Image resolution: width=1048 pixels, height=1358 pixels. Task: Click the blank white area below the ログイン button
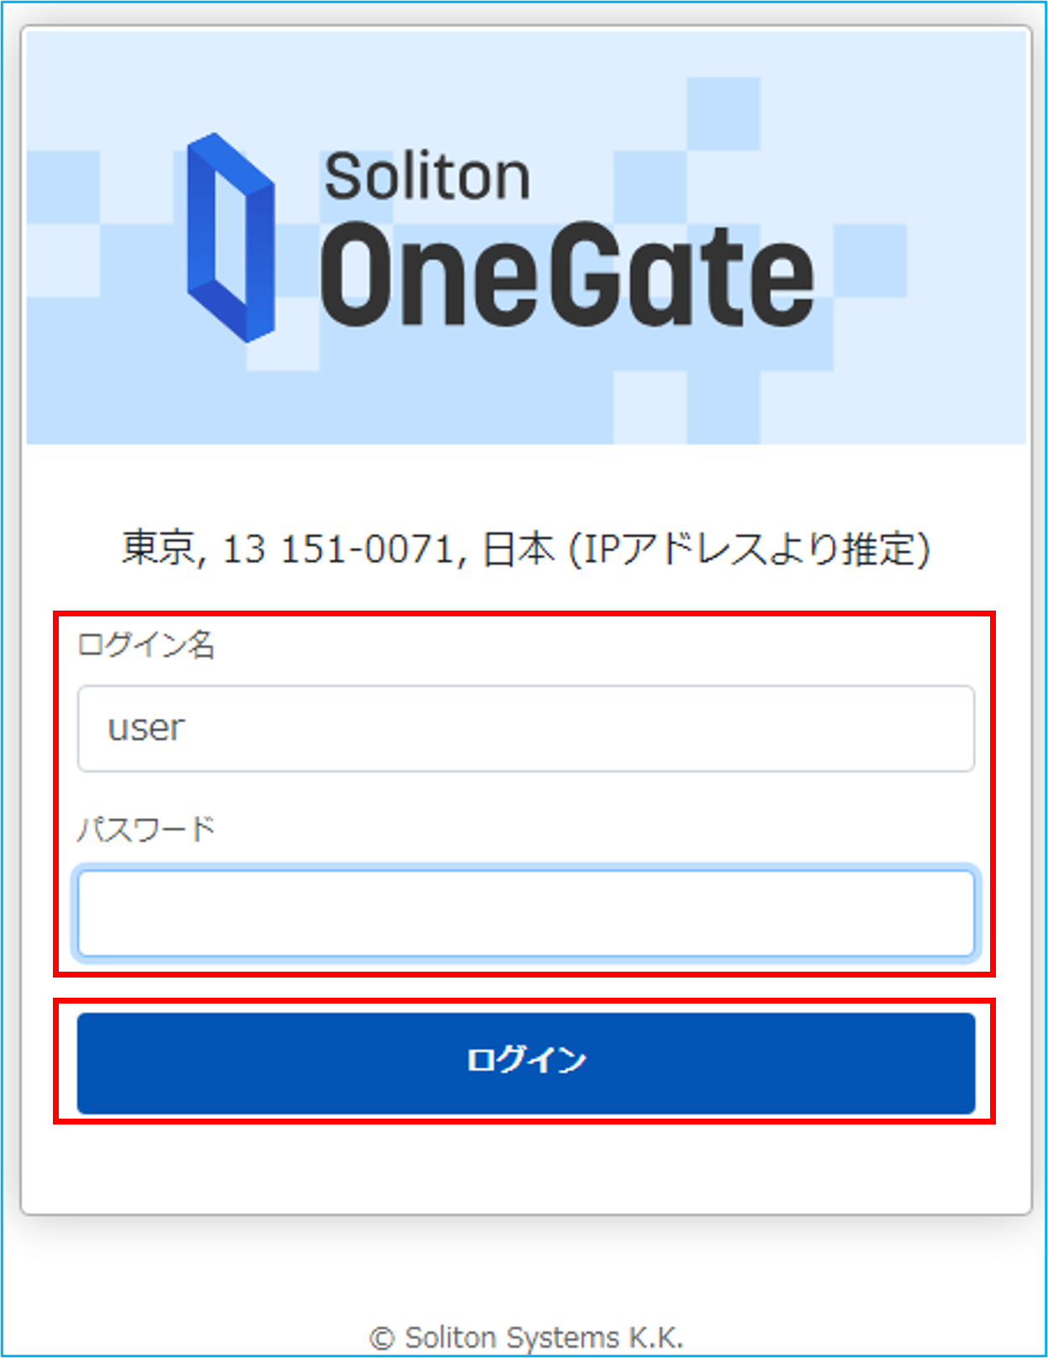tap(526, 1167)
